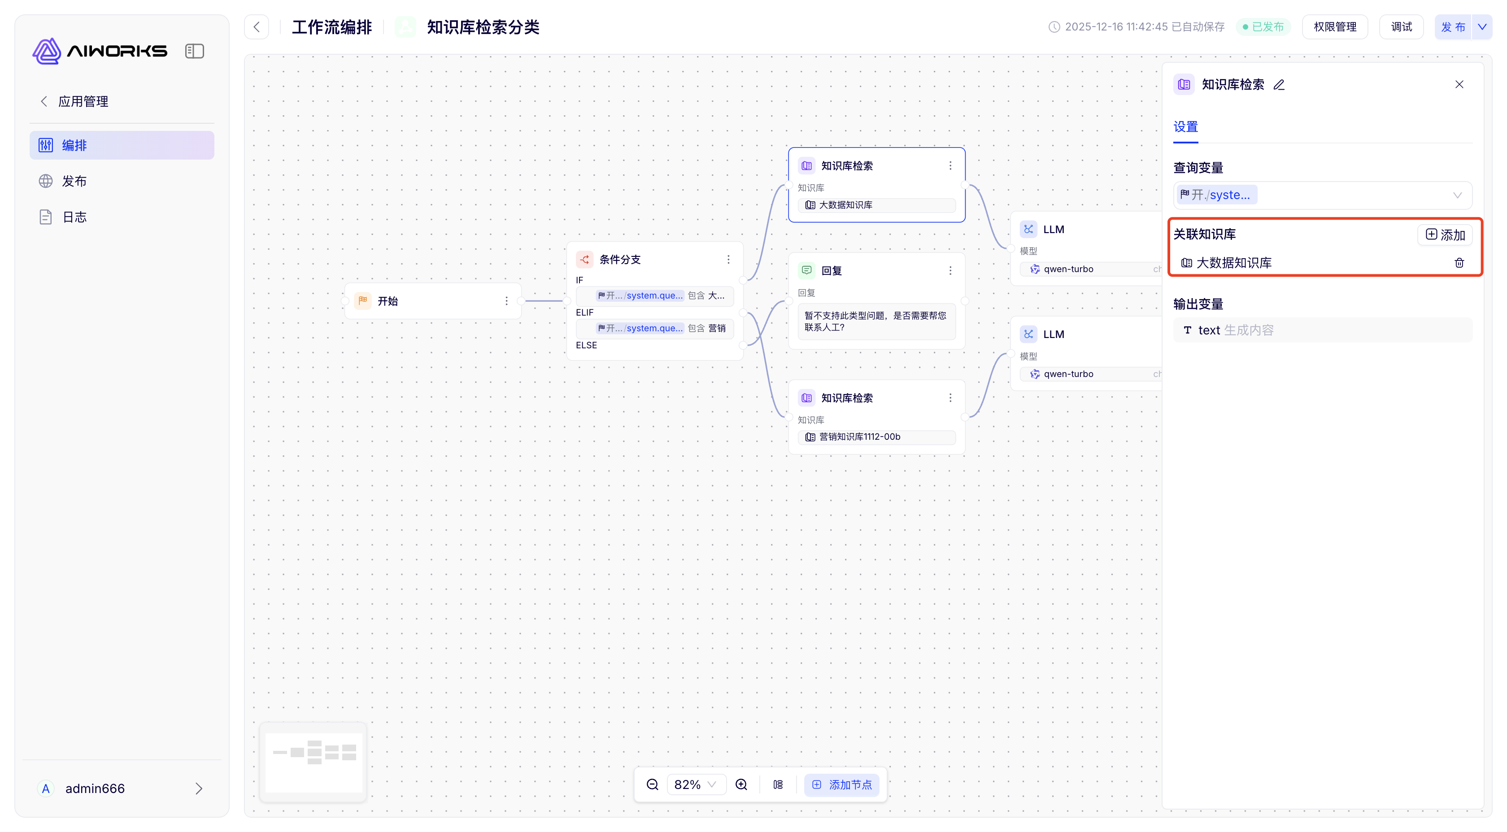Open 日志 in the left sidebar

tap(74, 217)
